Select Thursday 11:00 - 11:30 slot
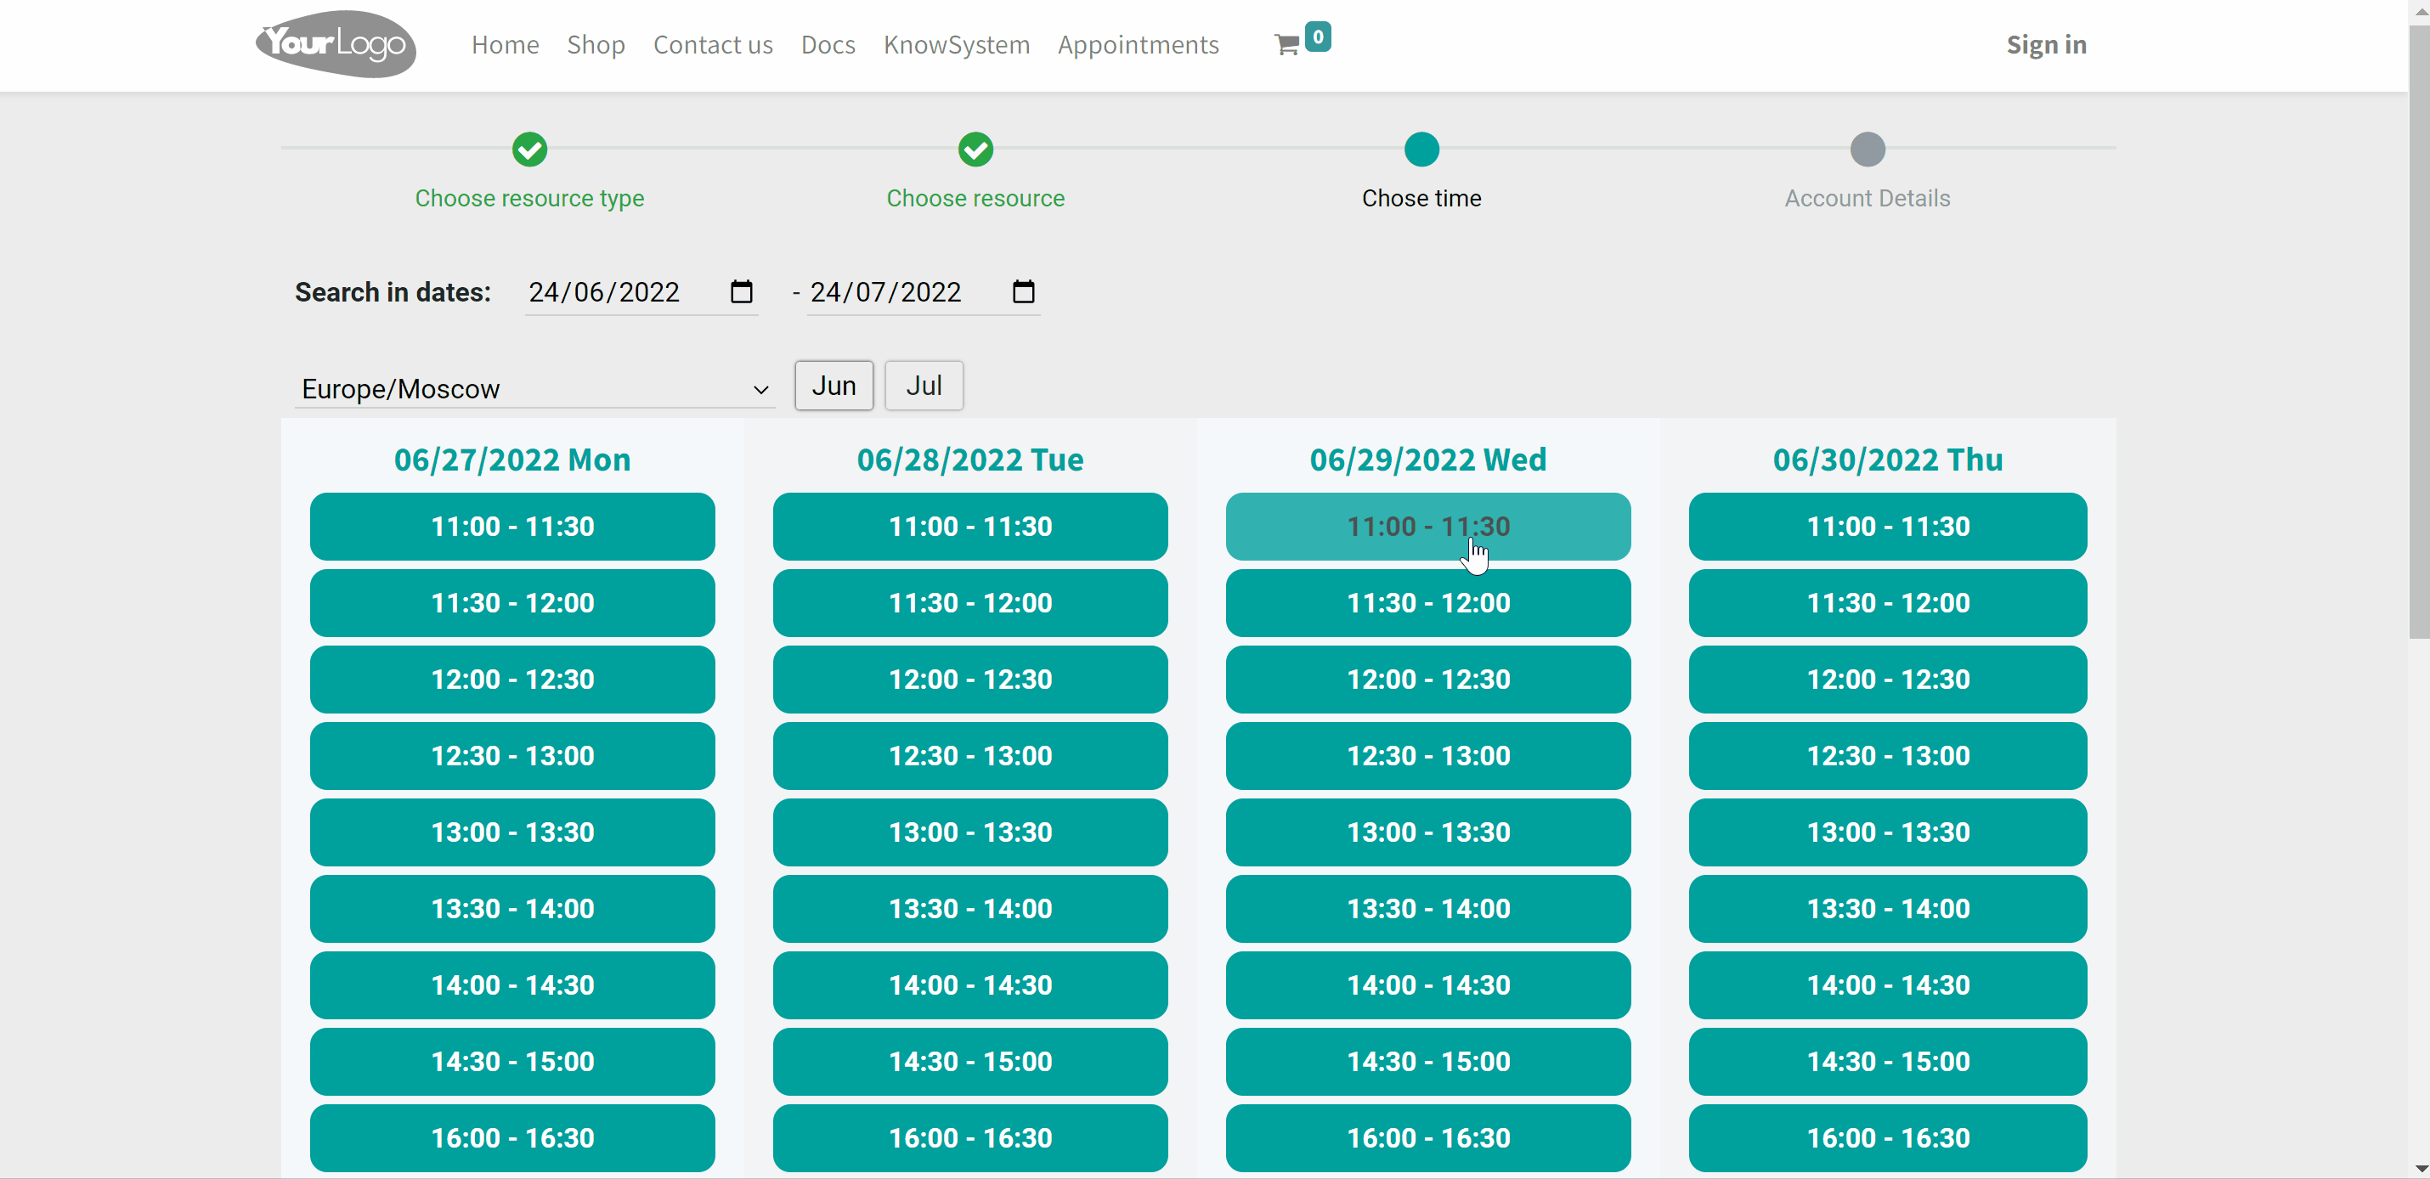 pos(1888,527)
